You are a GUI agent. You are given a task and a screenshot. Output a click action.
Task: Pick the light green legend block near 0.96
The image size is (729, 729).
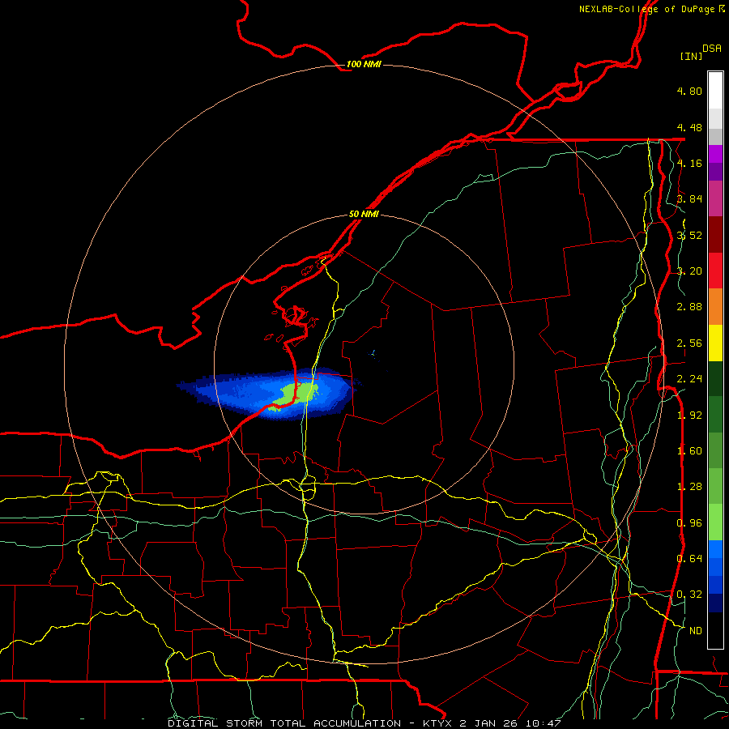pos(715,523)
